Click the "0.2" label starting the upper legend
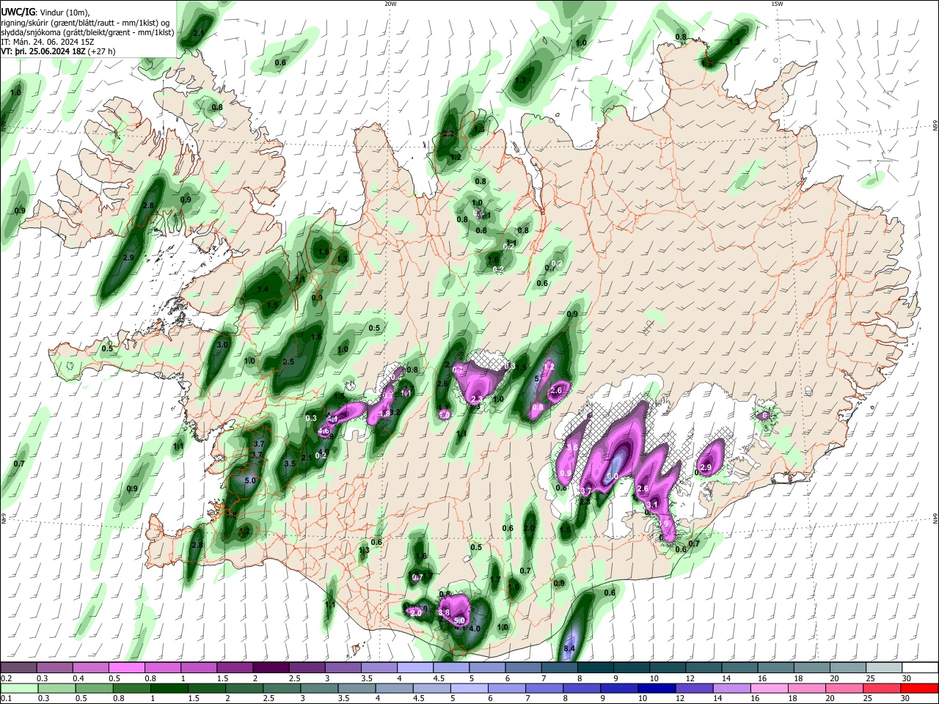Viewport: 939px width, 704px height. coord(6,678)
